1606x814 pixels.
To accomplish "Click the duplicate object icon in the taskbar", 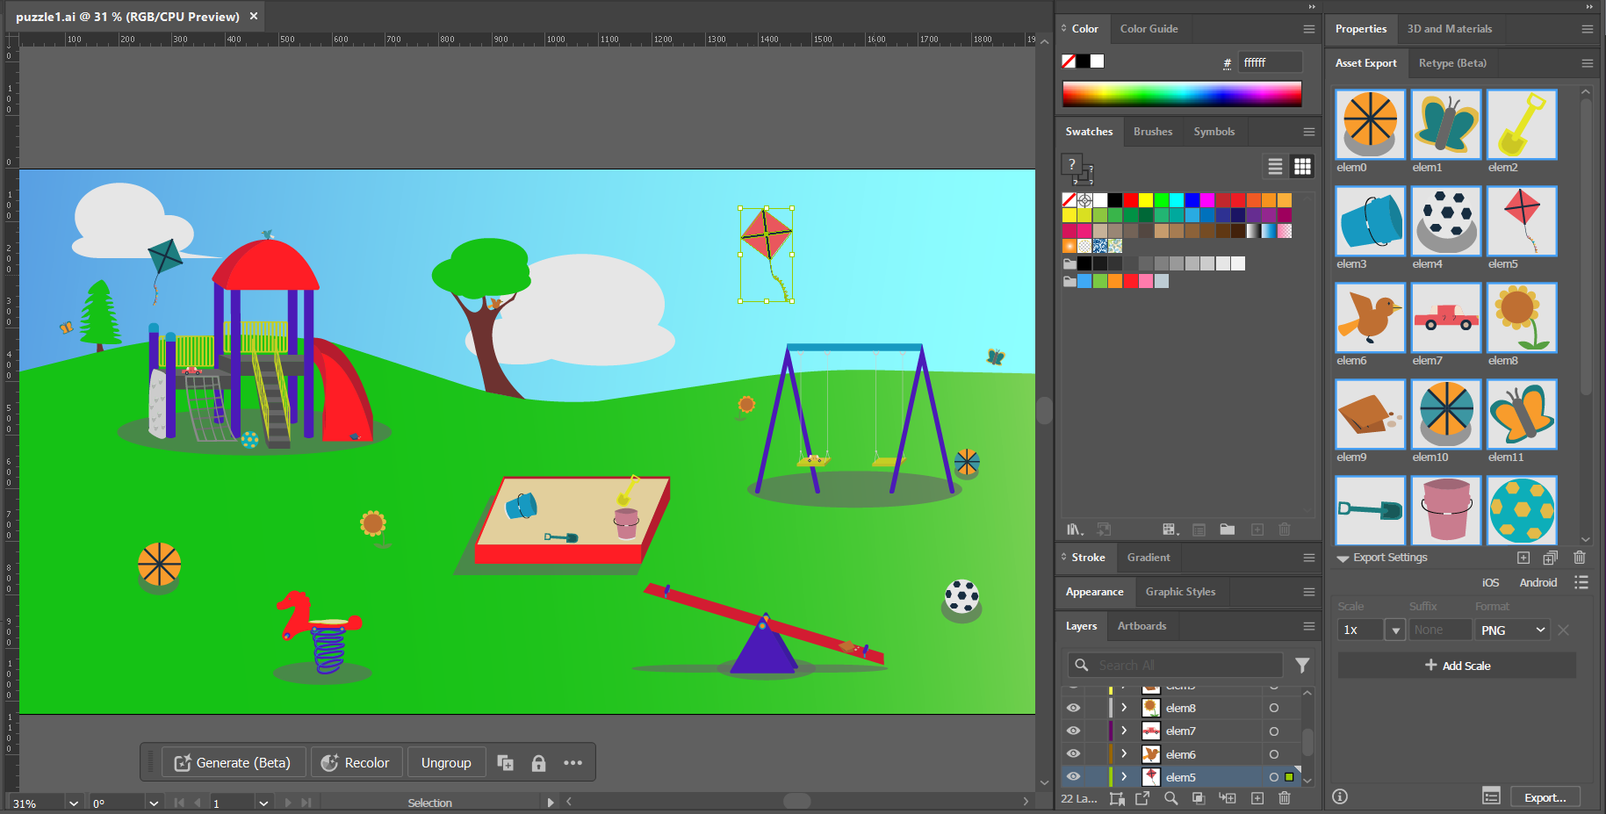I will (506, 763).
